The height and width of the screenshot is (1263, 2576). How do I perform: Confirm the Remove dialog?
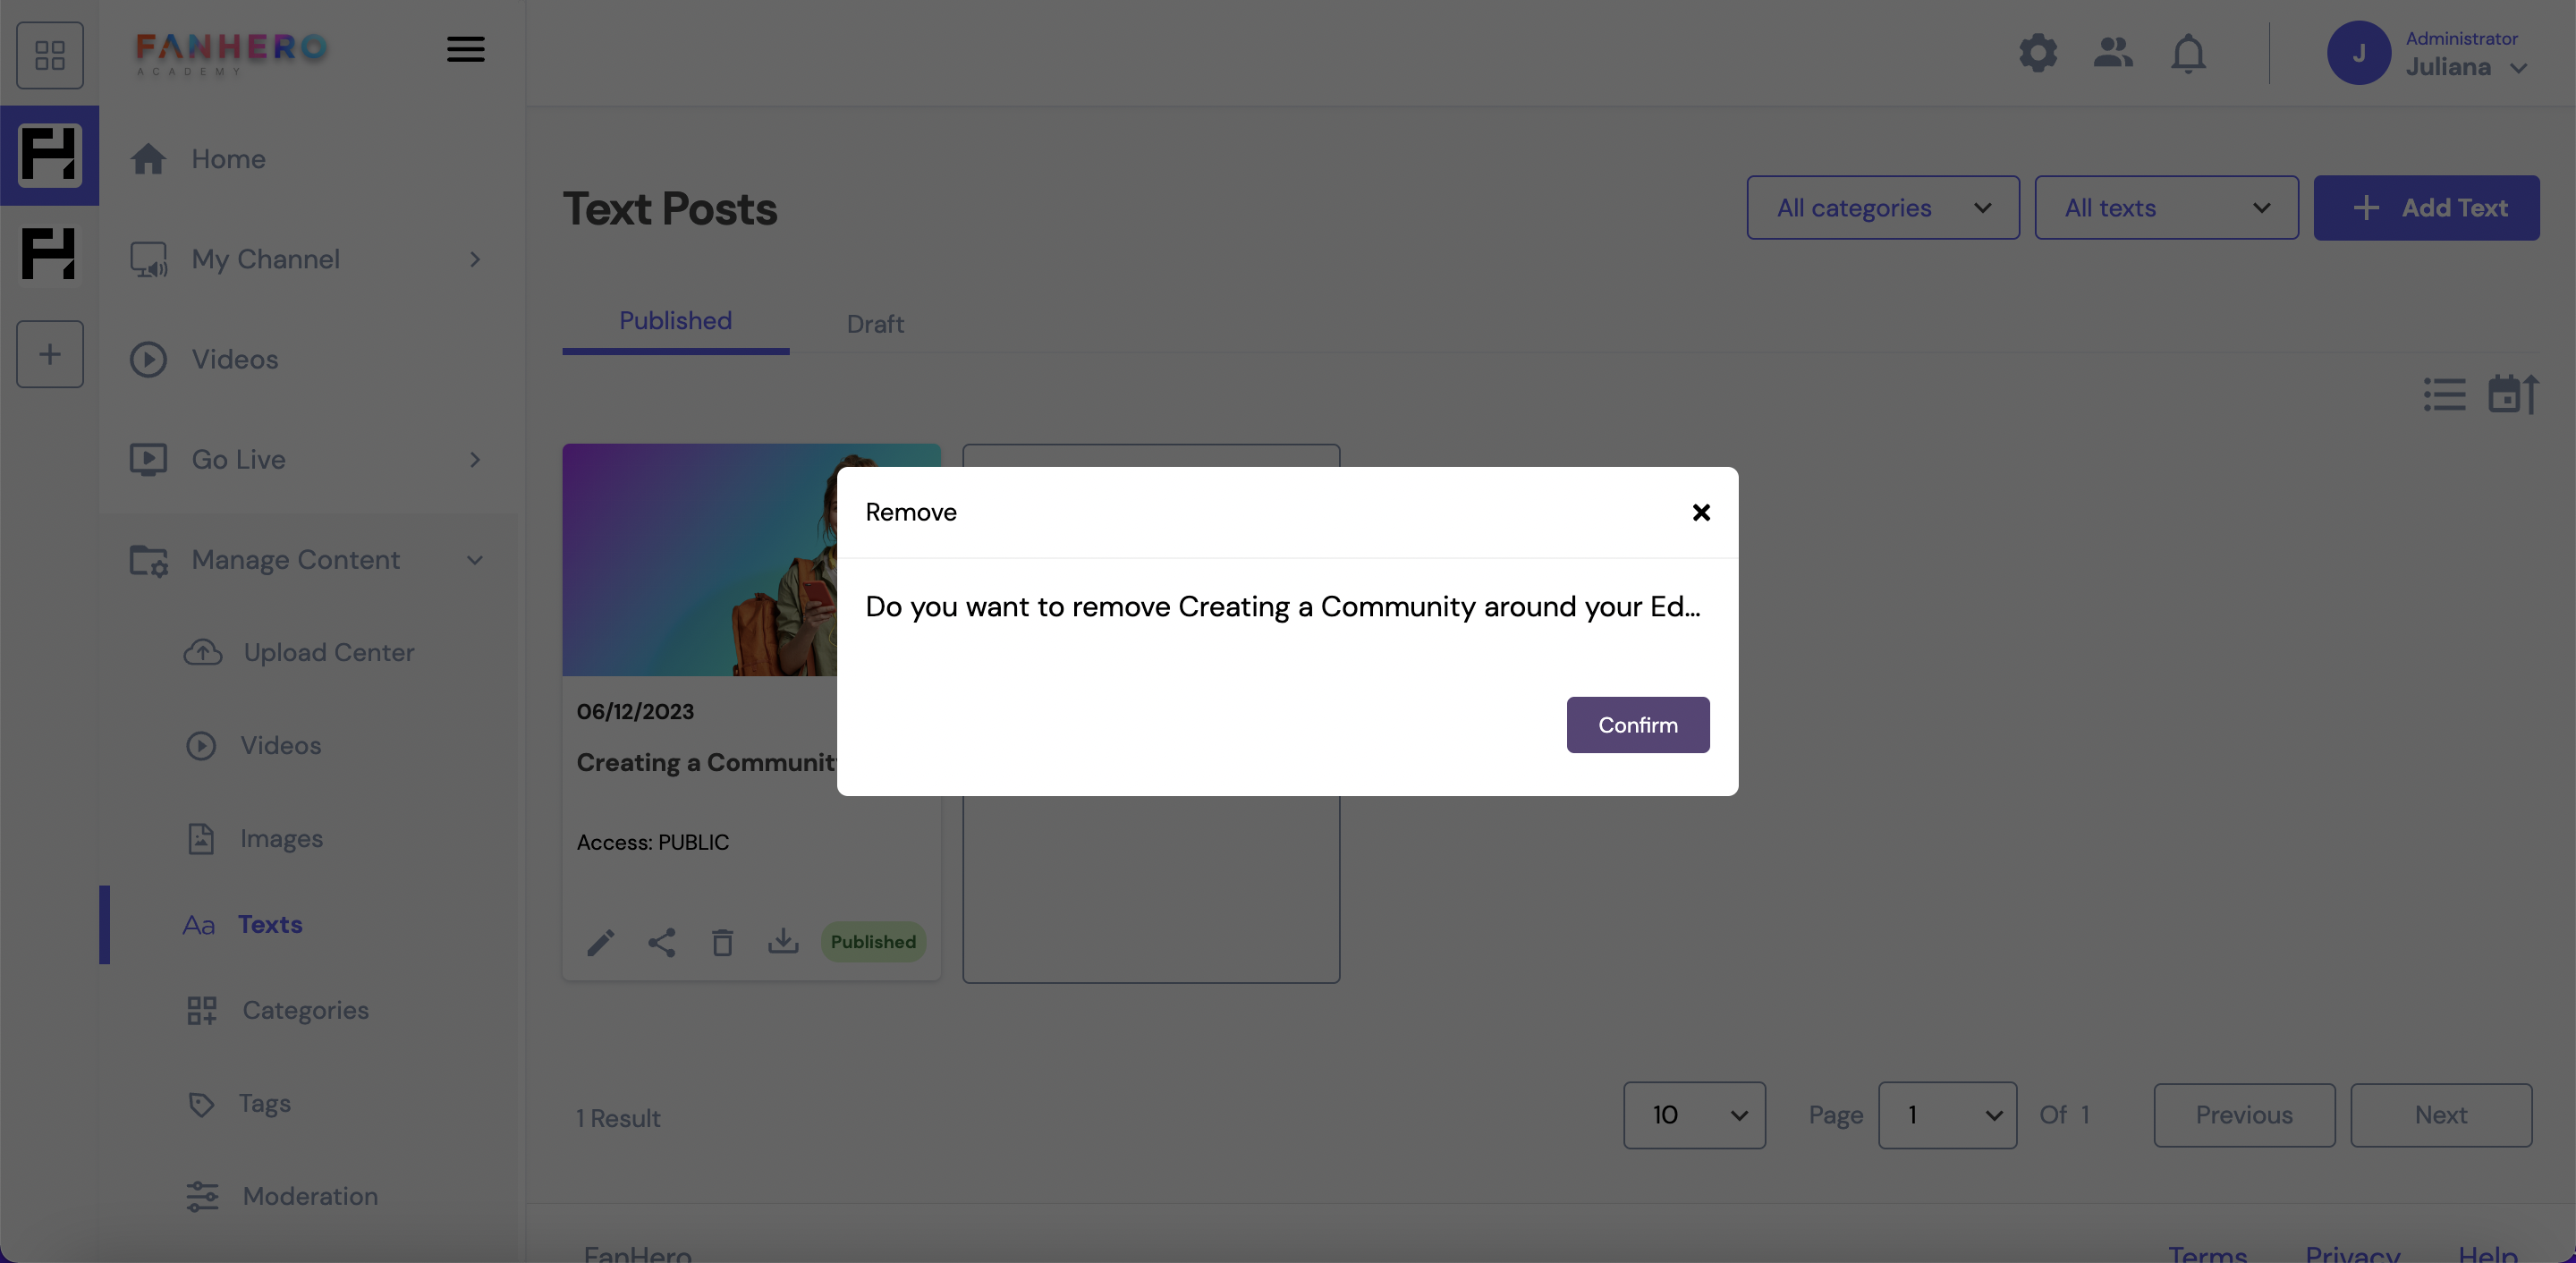click(1638, 725)
